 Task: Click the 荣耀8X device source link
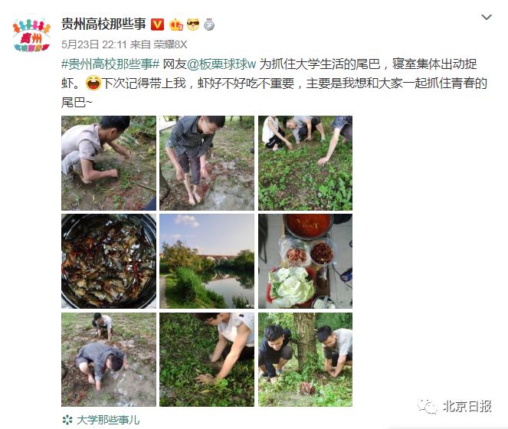pos(170,44)
